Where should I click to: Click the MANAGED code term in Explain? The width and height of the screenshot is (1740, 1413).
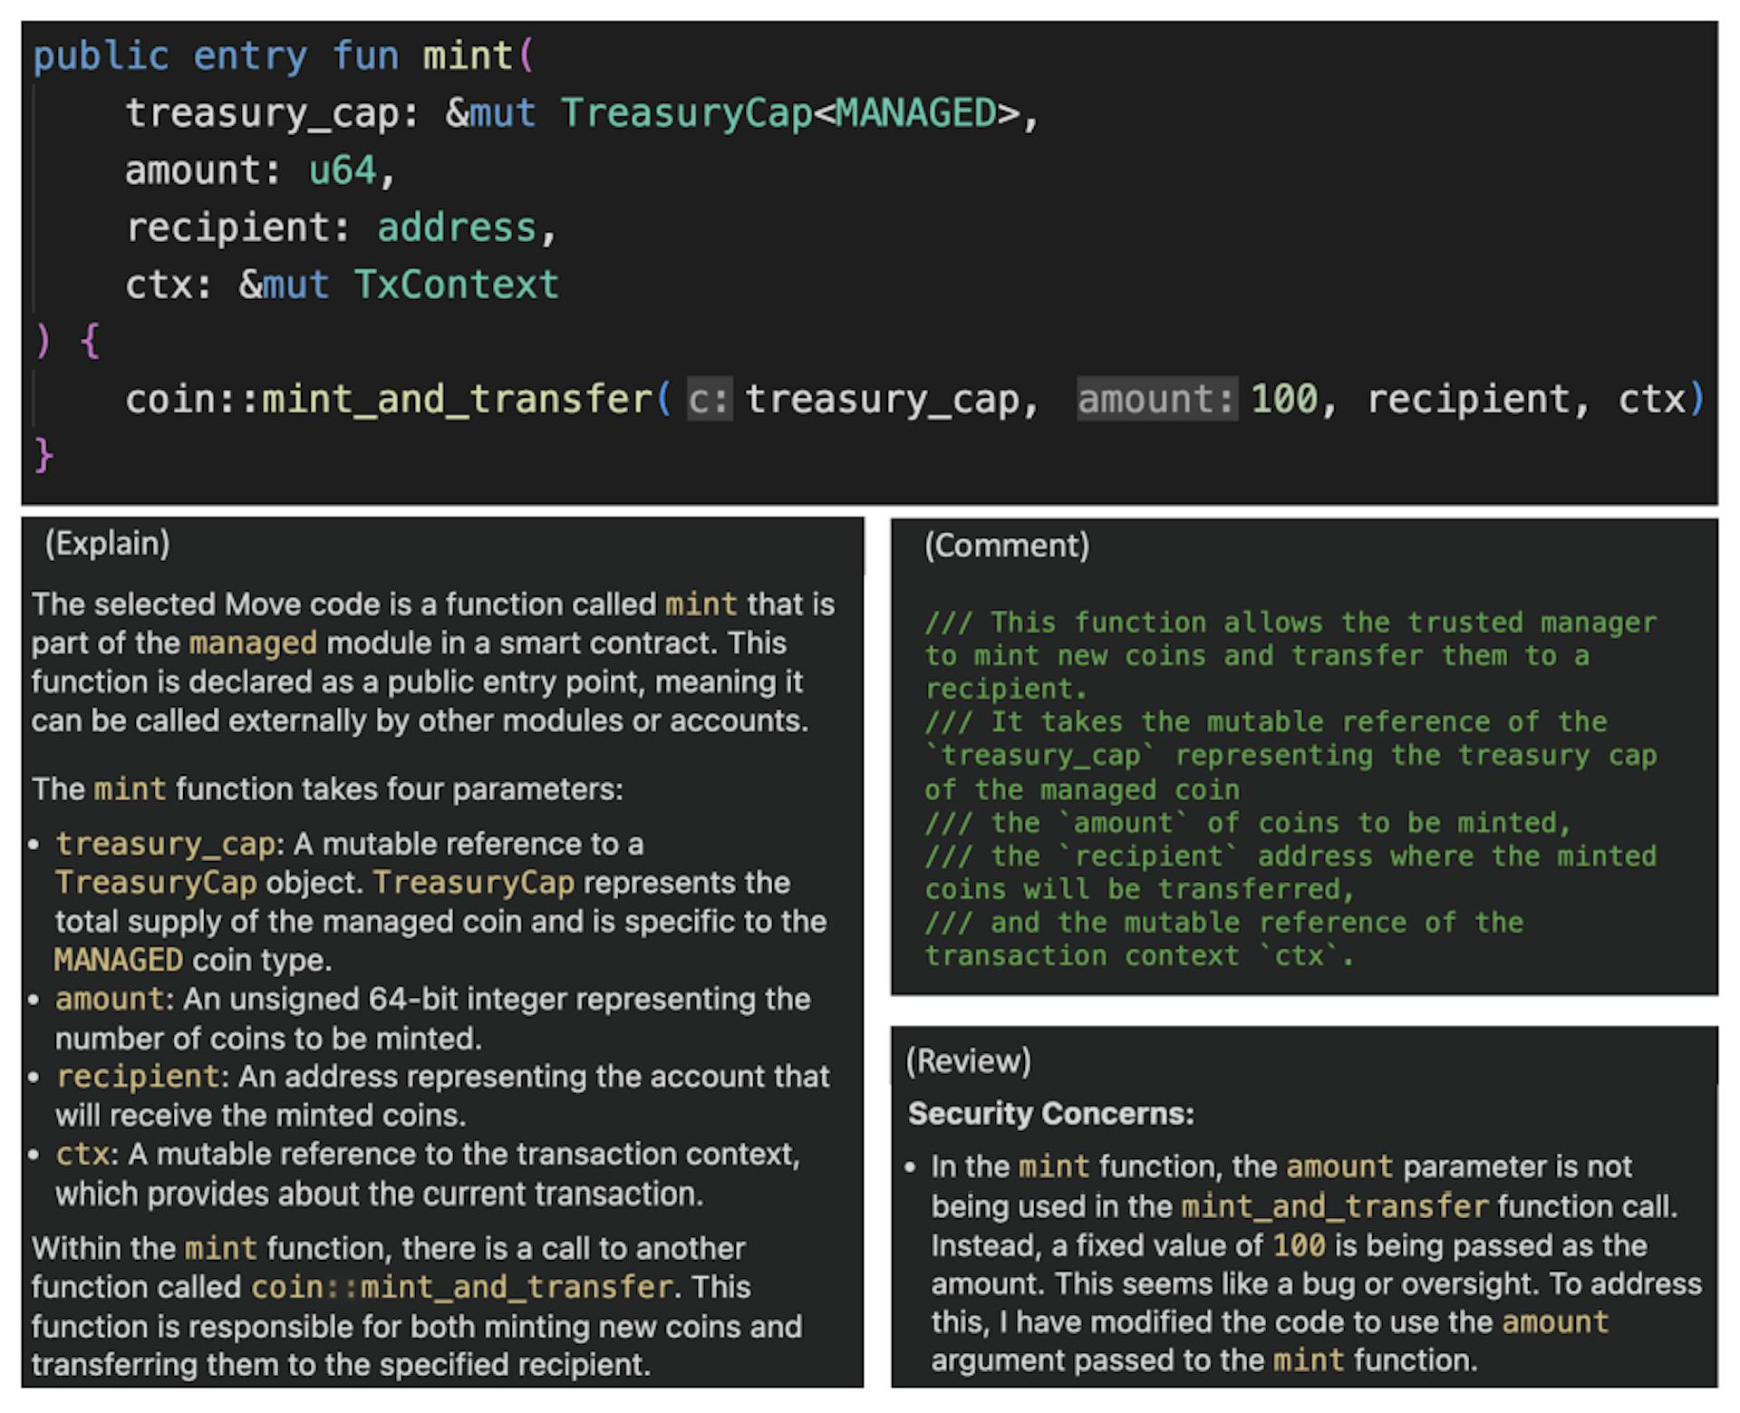pyautogui.click(x=118, y=960)
